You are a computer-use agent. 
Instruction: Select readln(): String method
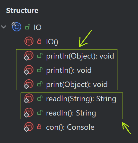[x=71, y=113]
